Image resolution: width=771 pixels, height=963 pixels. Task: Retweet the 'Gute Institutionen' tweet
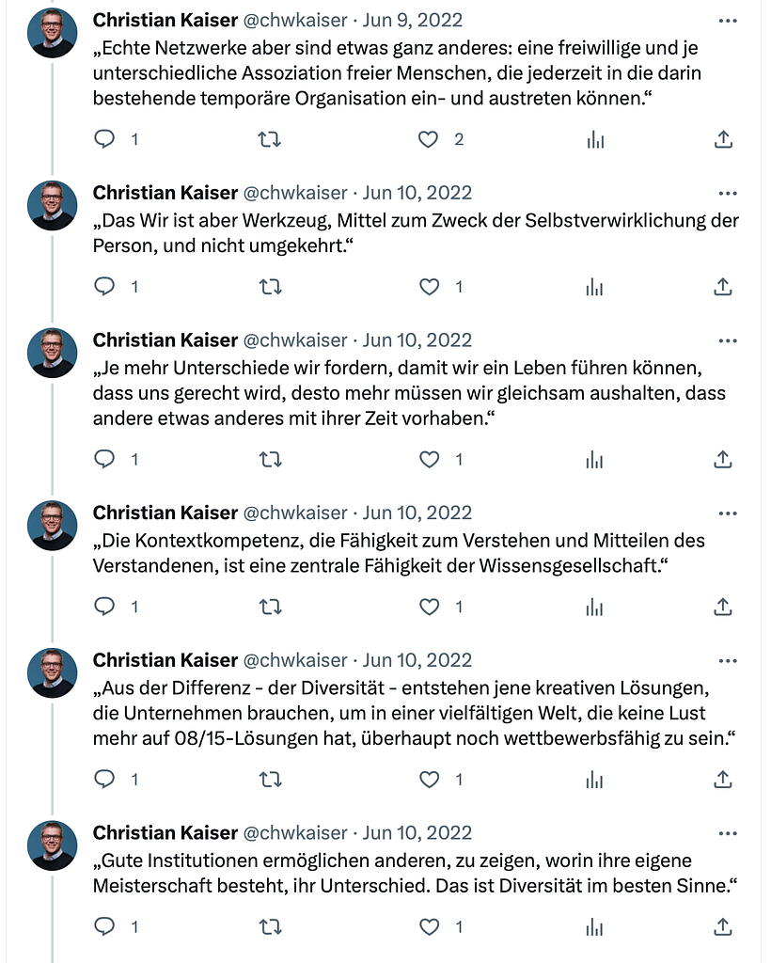(270, 926)
